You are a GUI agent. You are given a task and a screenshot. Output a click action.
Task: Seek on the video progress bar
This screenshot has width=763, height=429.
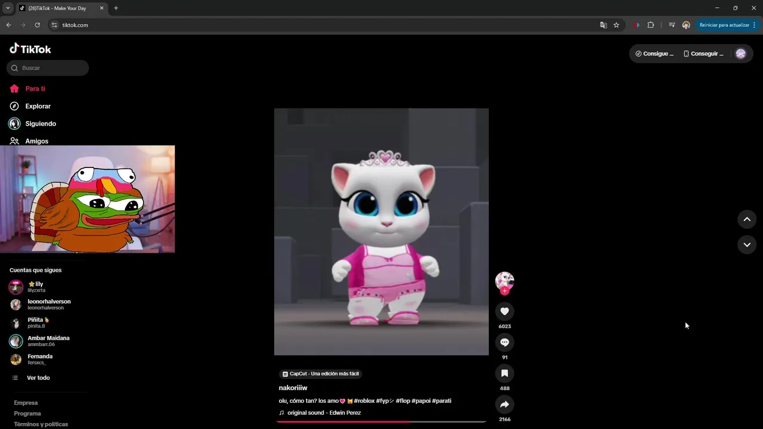tap(381, 421)
